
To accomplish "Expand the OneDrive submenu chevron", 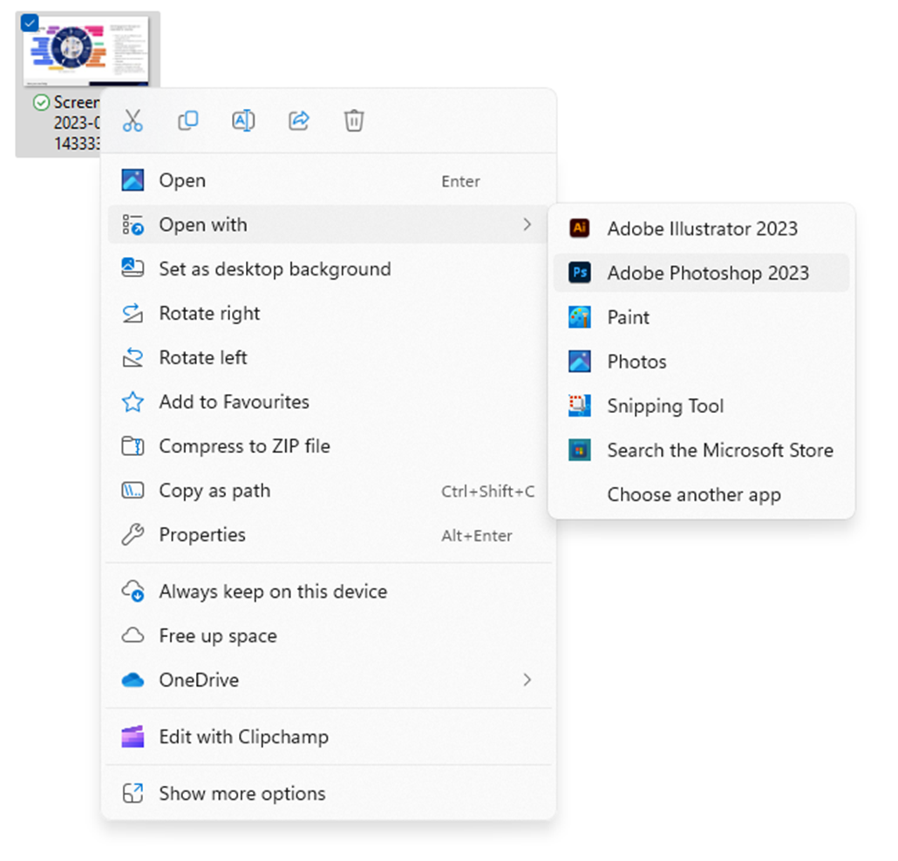I will [527, 680].
